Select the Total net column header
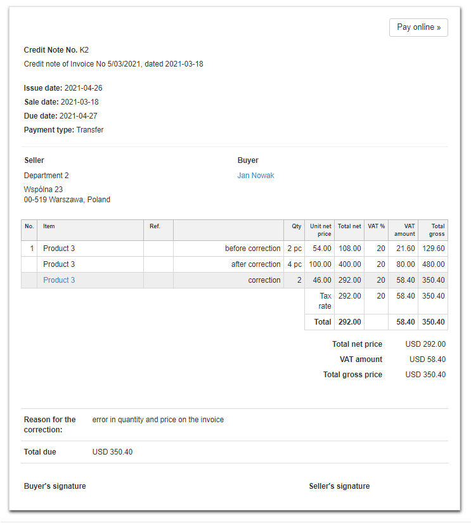This screenshot has height=530, width=471. point(349,226)
